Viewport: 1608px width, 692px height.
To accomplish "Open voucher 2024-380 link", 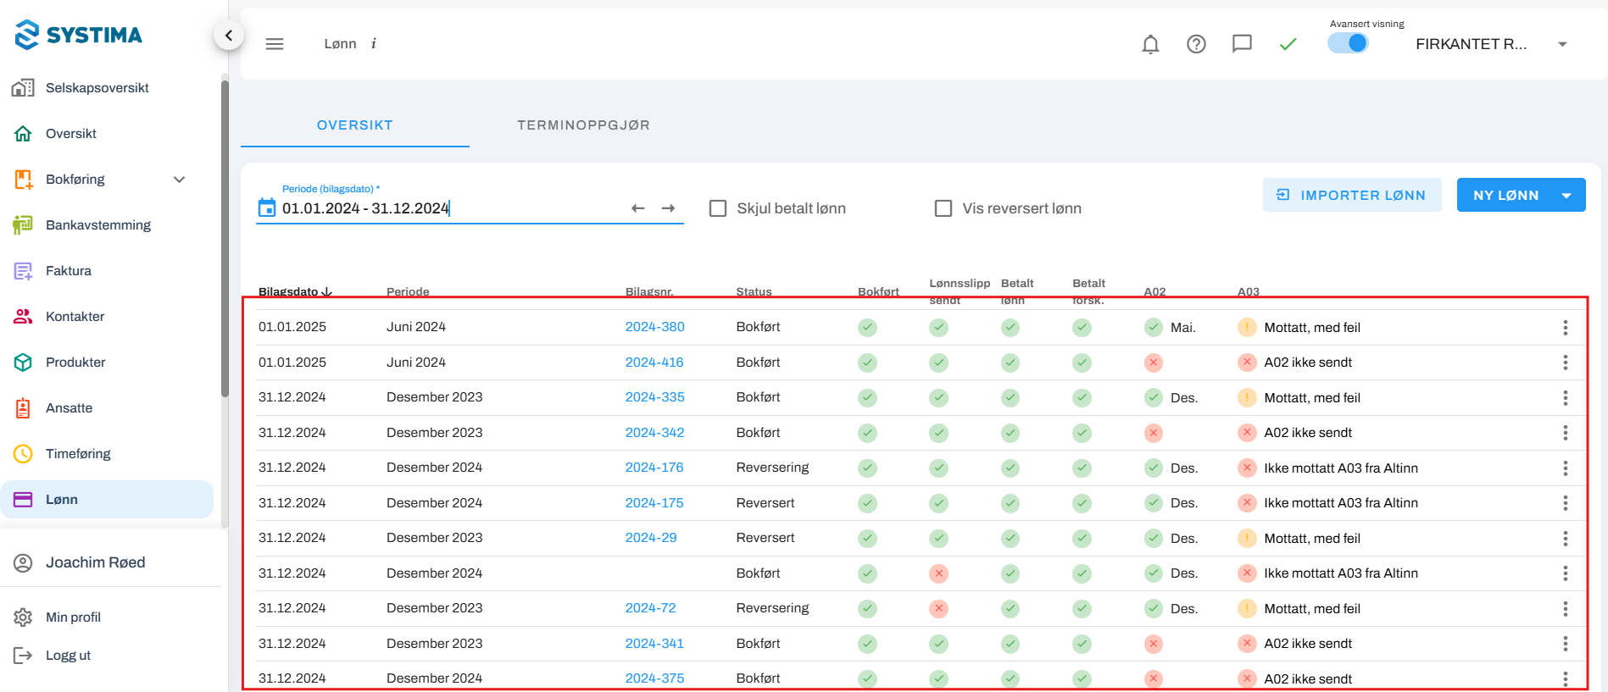I will pyautogui.click(x=655, y=327).
